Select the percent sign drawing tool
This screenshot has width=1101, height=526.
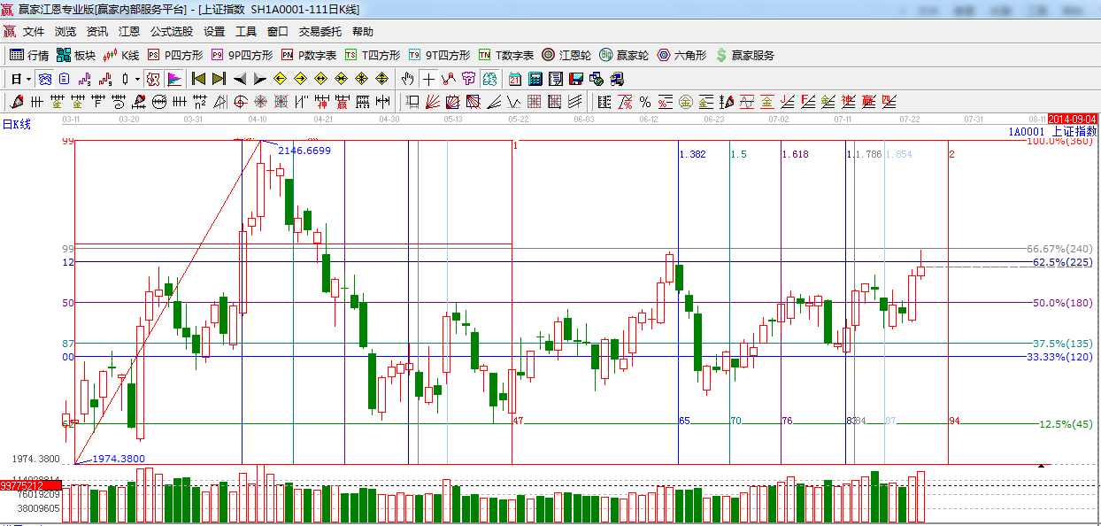pyautogui.click(x=645, y=102)
